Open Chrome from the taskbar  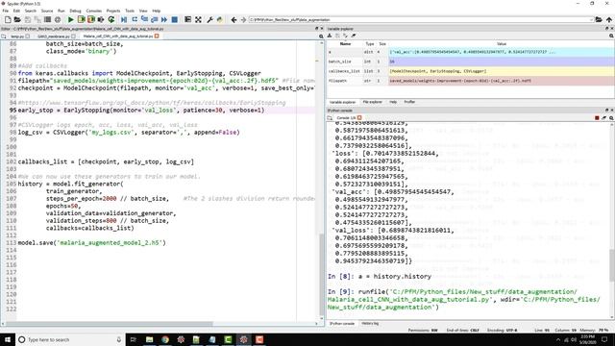(x=165, y=339)
